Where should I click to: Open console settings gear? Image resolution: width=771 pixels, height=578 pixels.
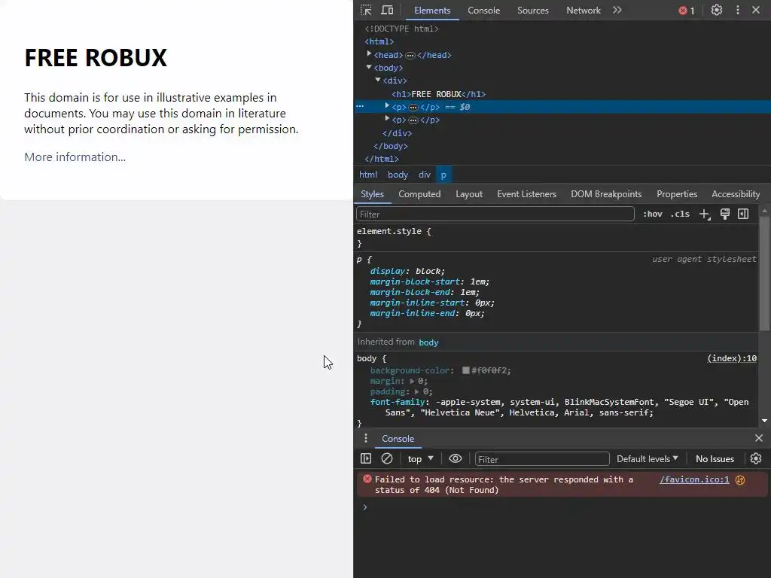(756, 458)
